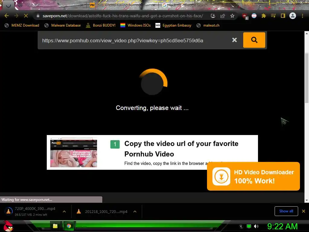
Task: Click the page scrollbar up arrow
Action: (307, 33)
